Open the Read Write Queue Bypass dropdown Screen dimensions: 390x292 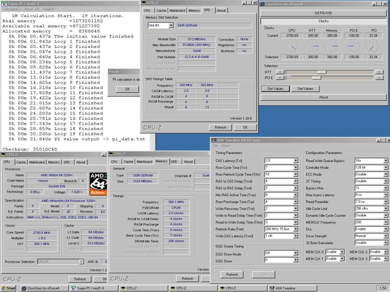(x=385, y=161)
